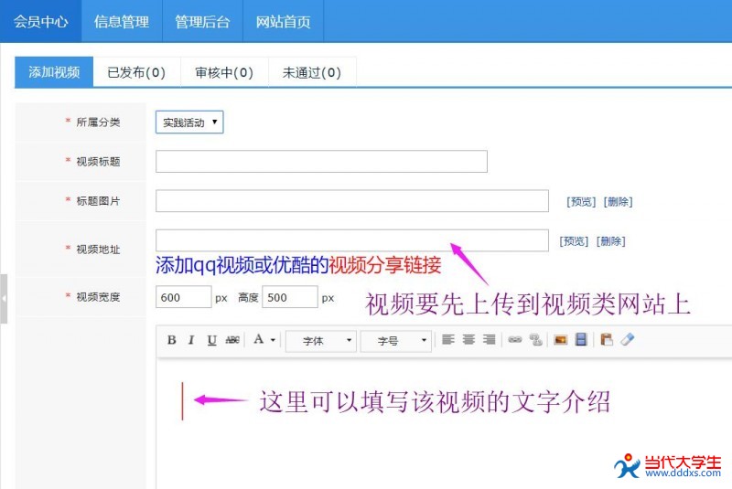Click the 标题图片 input field
This screenshot has width=732, height=489.
click(x=352, y=201)
